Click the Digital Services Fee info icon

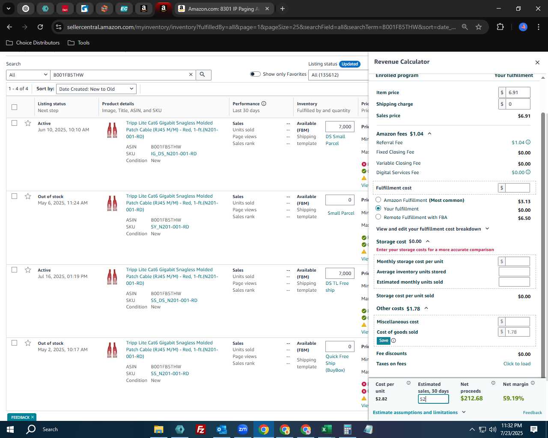(x=528, y=172)
